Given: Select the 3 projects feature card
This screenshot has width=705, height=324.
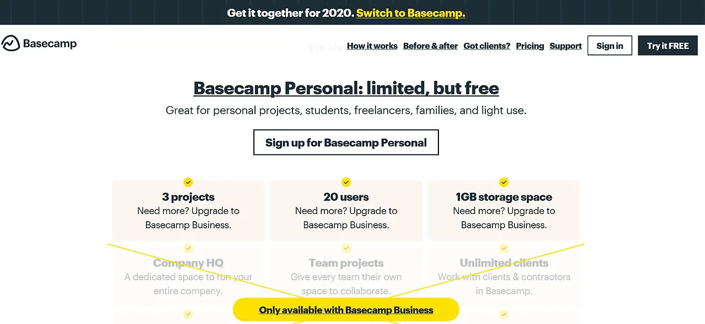Looking at the screenshot, I should (188, 212).
